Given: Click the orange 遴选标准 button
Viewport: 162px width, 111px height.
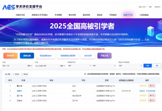Looking at the screenshot, I should click(11, 56).
